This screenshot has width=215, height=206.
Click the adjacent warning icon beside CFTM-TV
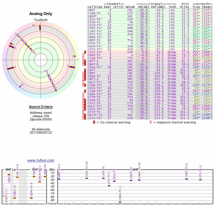83,97
